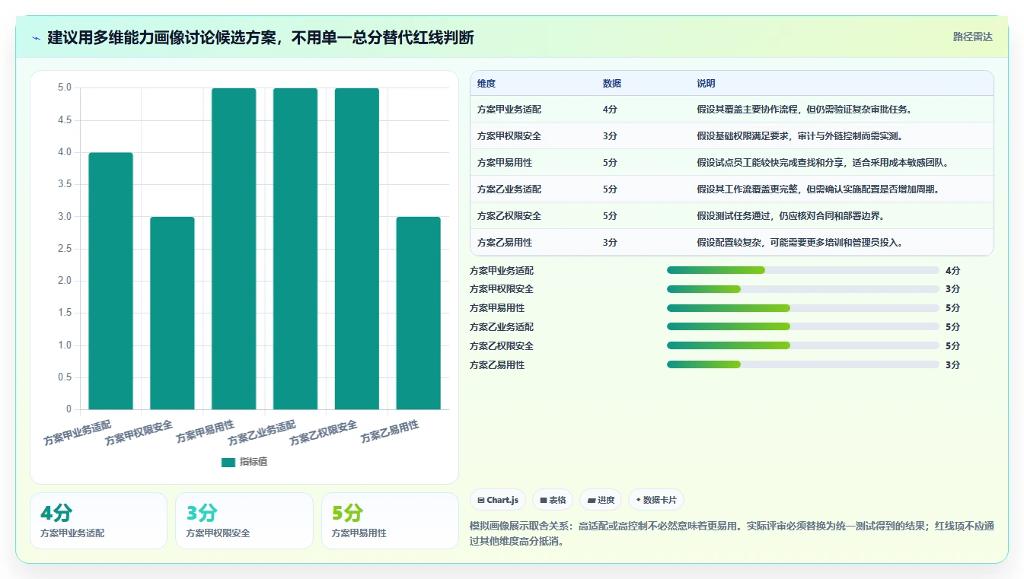Click the teal 指标值 legend swatch
This screenshot has width=1024, height=579.
click(228, 463)
